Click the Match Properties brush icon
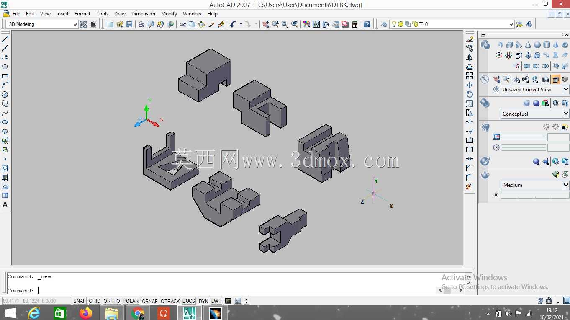570x320 pixels. (x=211, y=24)
